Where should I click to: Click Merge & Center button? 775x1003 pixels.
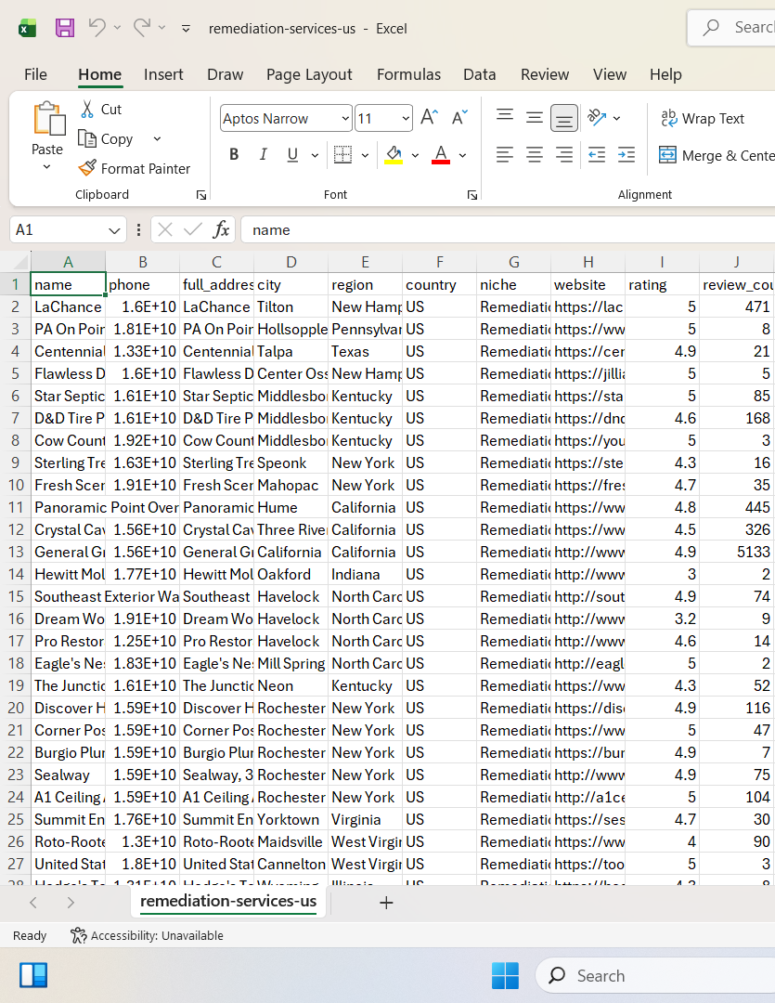point(717,155)
